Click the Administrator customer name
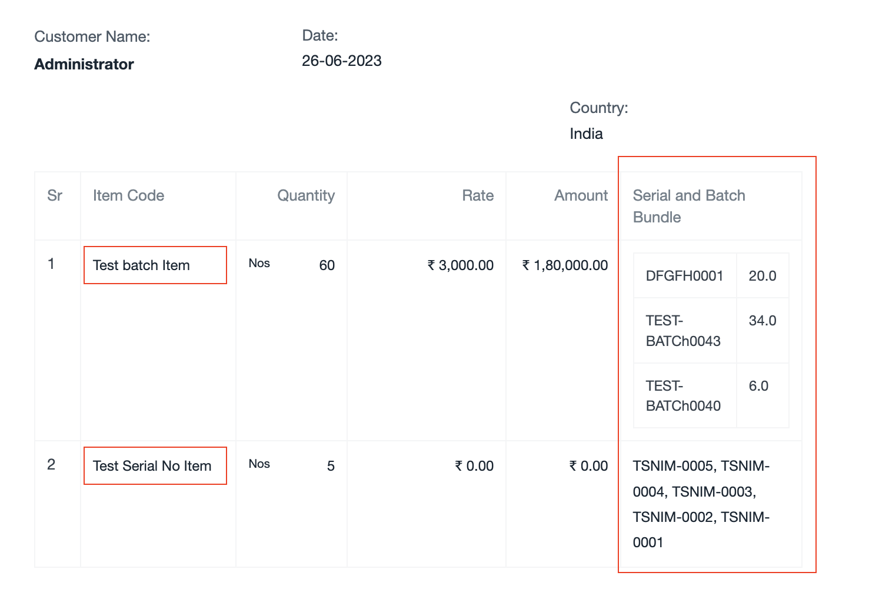The height and width of the screenshot is (599, 879). point(84,64)
